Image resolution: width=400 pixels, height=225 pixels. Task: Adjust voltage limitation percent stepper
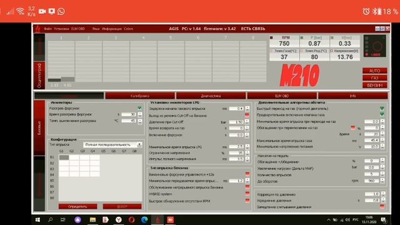click(247, 153)
